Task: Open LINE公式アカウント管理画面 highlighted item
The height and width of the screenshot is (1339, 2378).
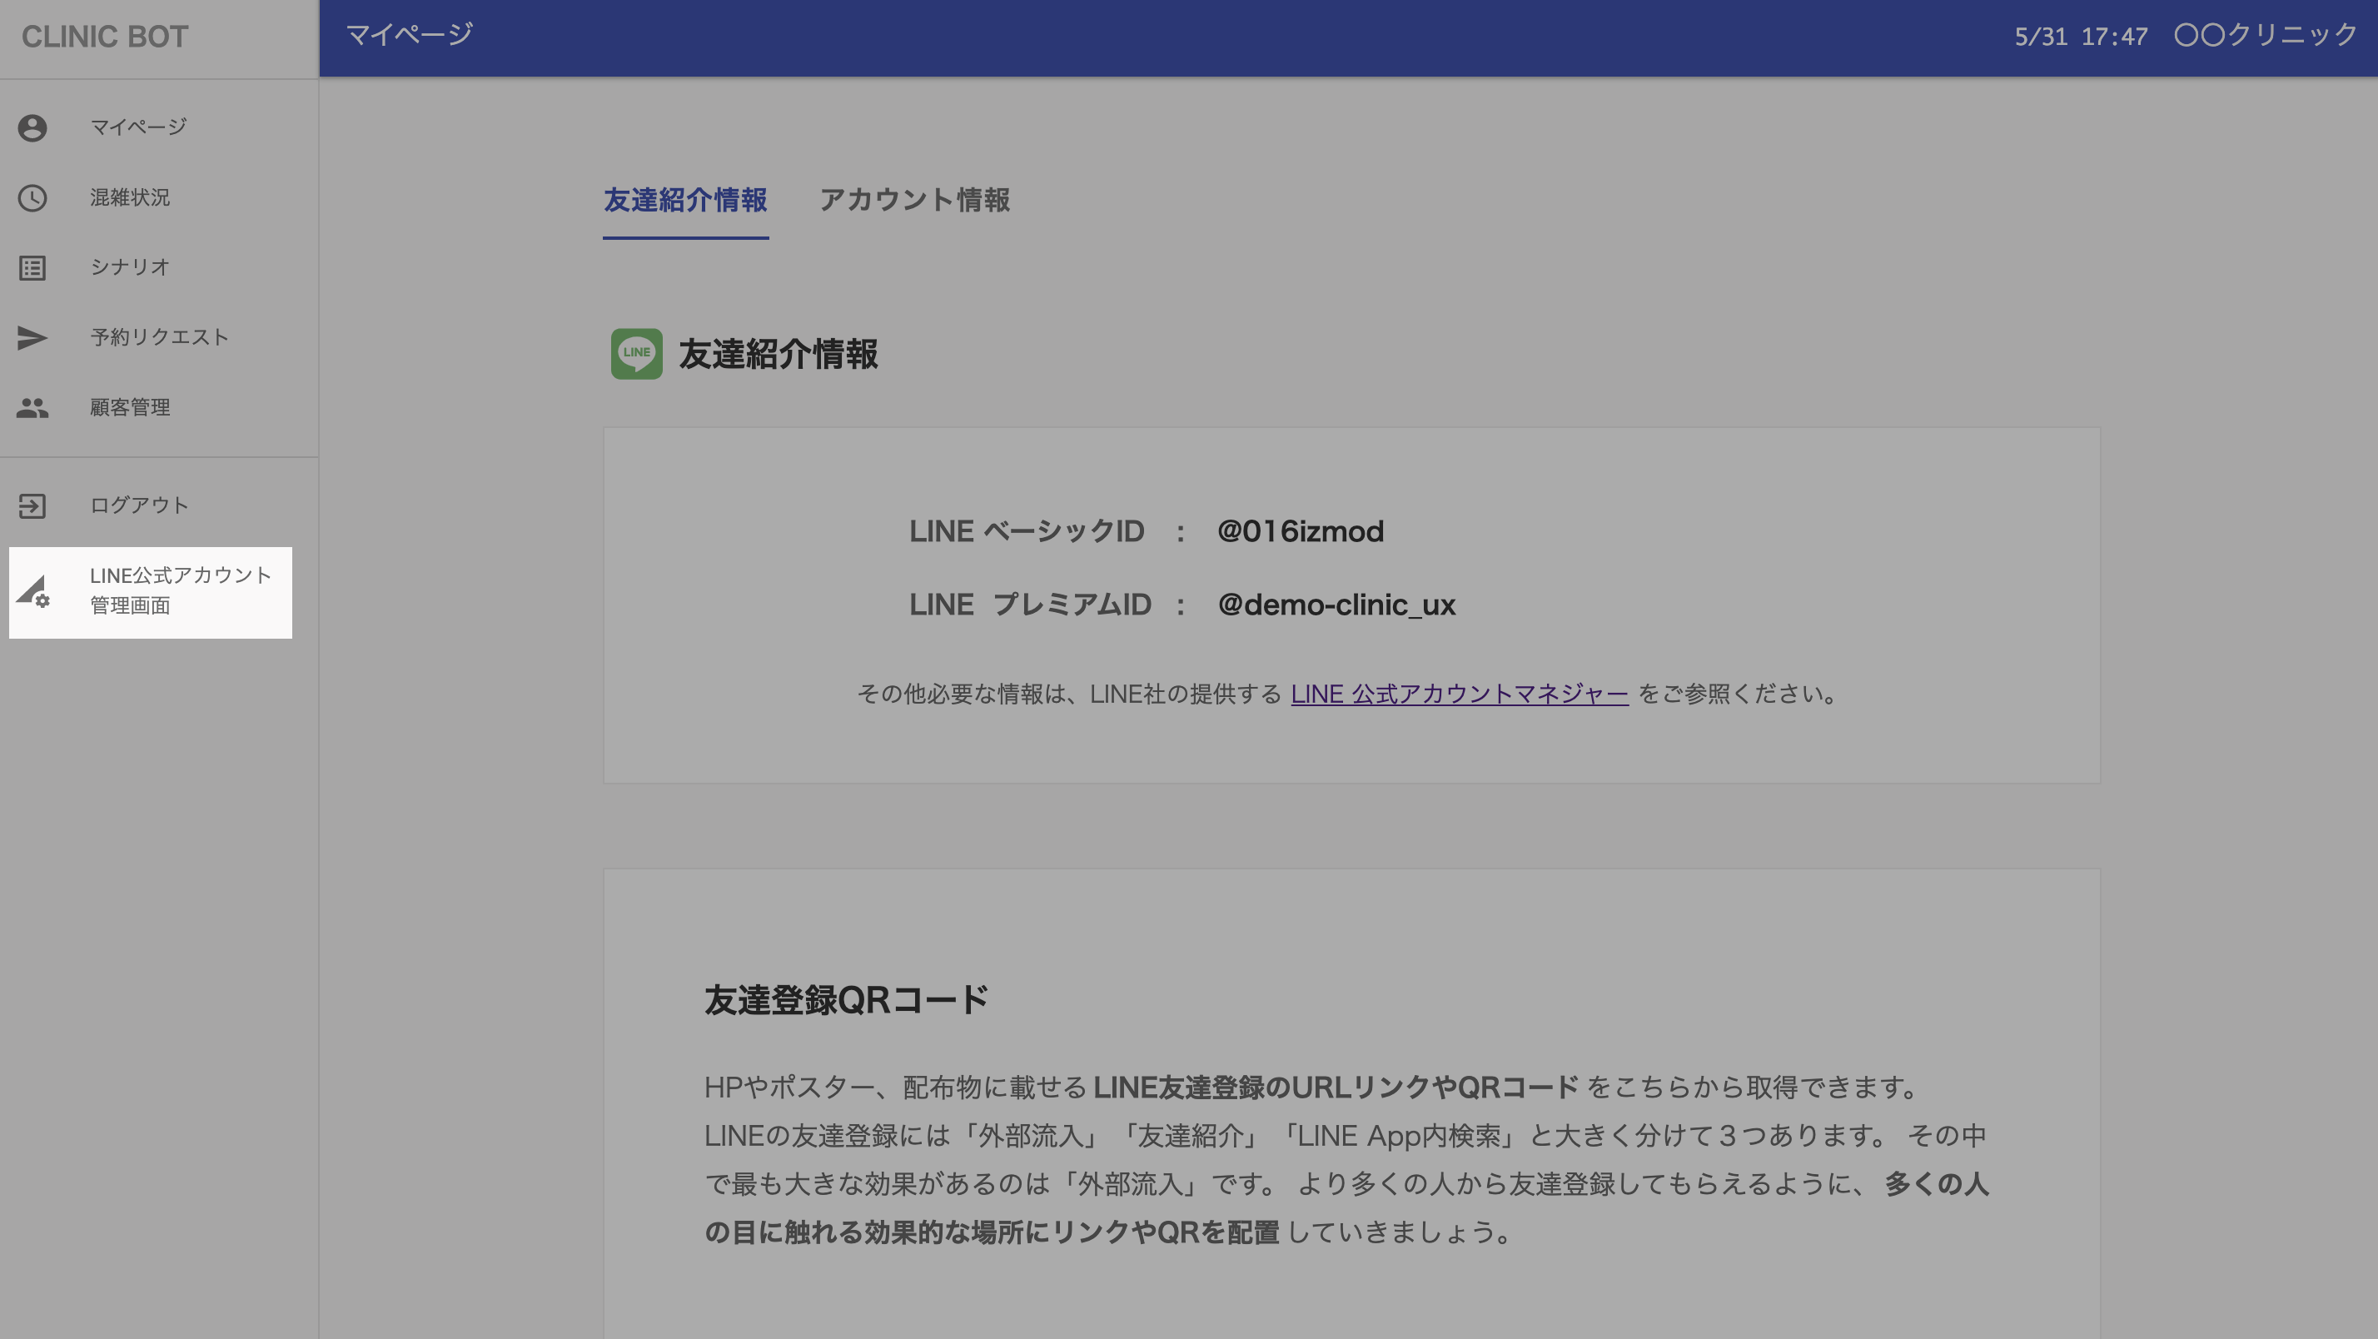Action: 180,591
